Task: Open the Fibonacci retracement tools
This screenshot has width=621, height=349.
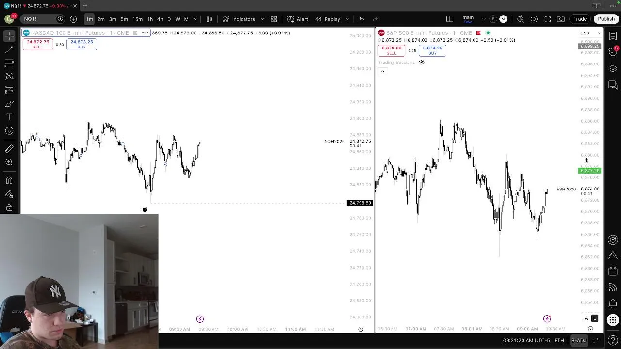Action: pyautogui.click(x=9, y=63)
